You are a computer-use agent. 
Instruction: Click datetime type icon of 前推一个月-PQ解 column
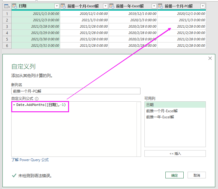click(161, 6)
